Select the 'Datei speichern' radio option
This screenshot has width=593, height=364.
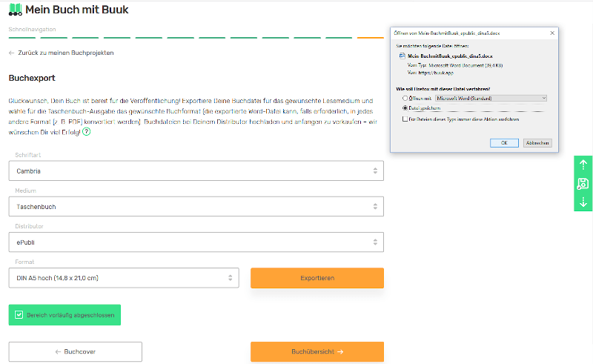tap(405, 107)
